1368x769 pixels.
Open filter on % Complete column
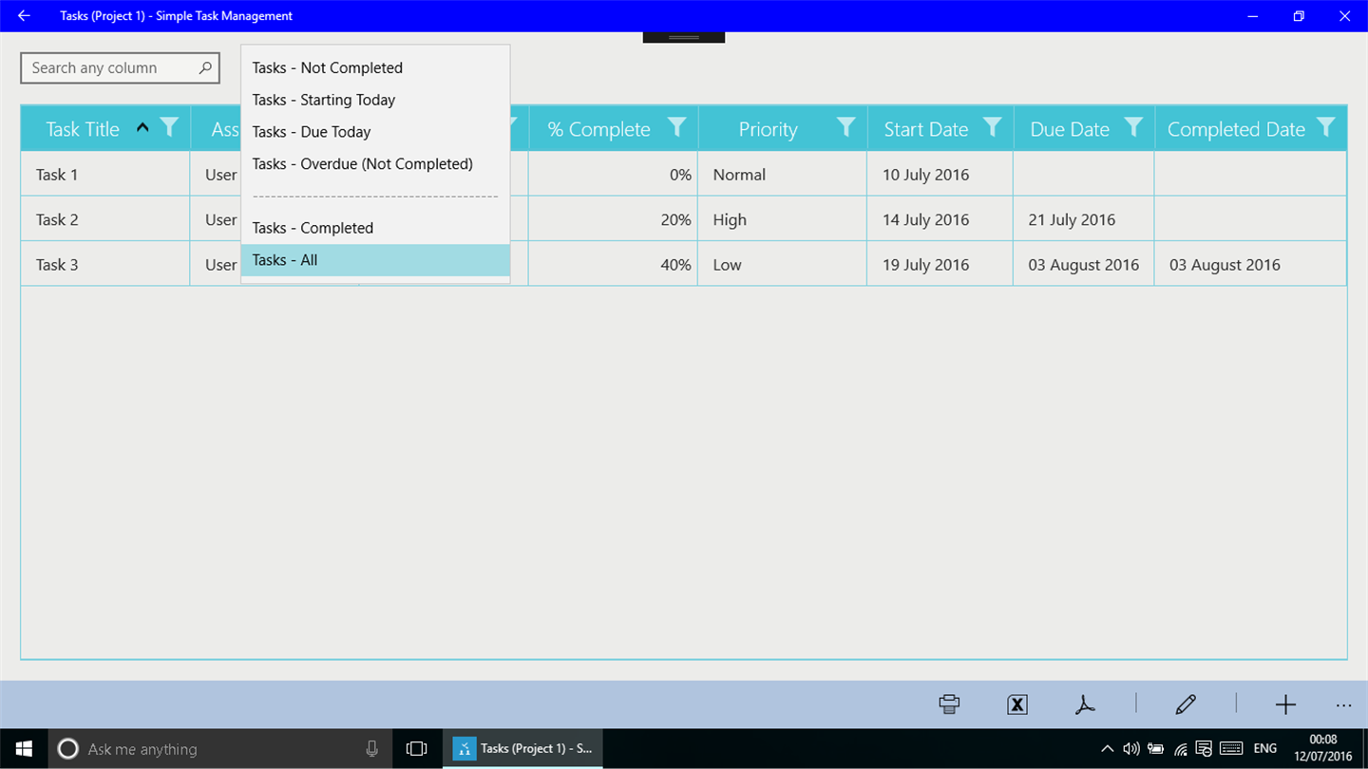[676, 127]
